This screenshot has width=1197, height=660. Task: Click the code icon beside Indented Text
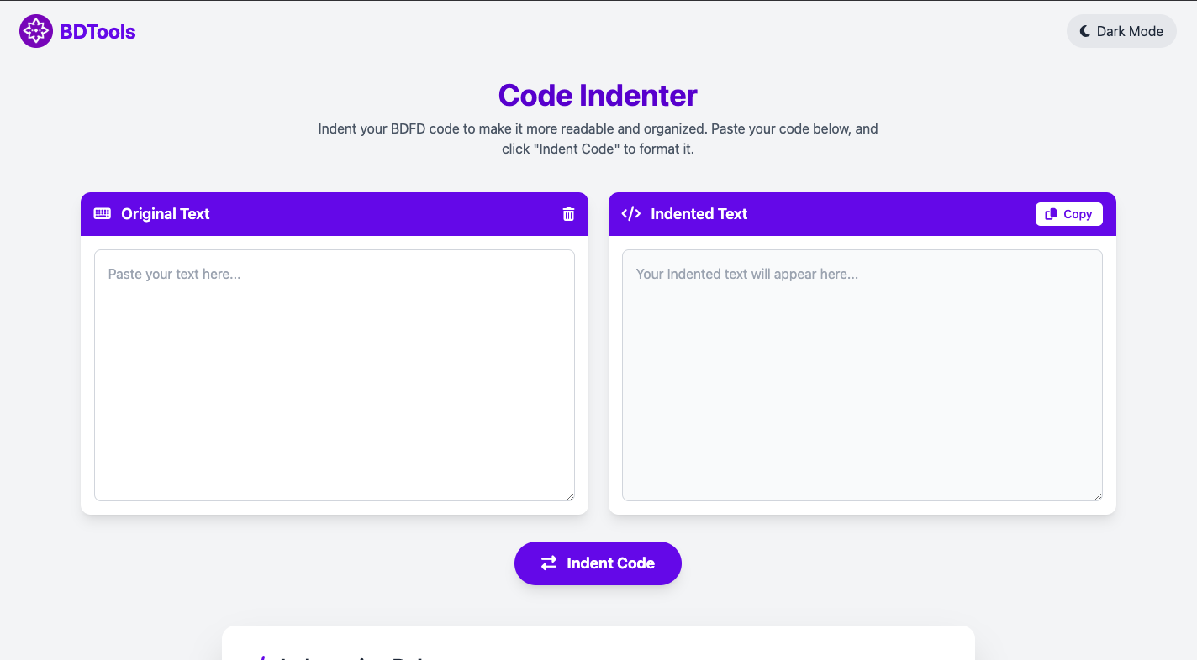[631, 213]
